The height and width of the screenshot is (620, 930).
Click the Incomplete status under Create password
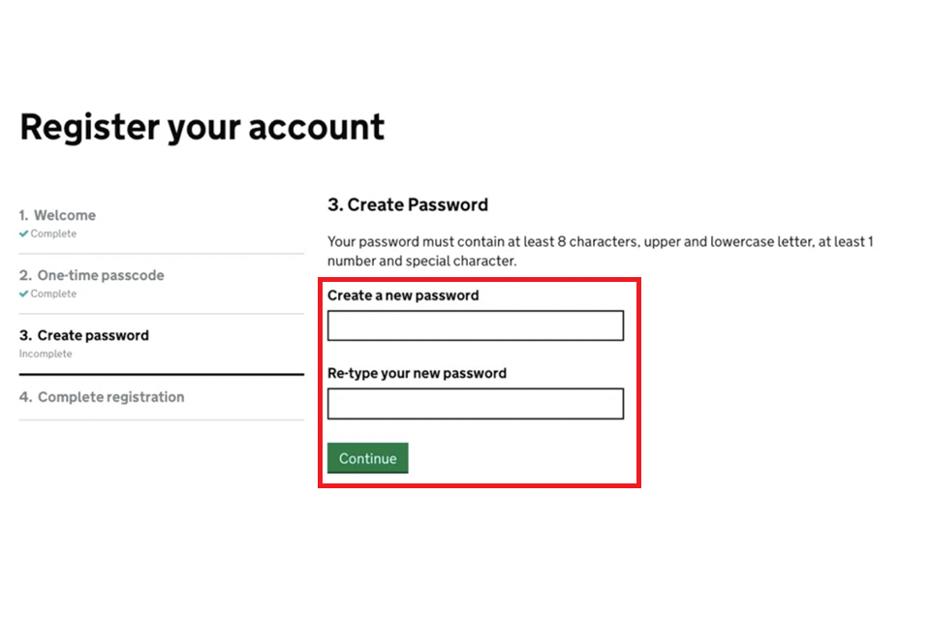pyautogui.click(x=46, y=355)
